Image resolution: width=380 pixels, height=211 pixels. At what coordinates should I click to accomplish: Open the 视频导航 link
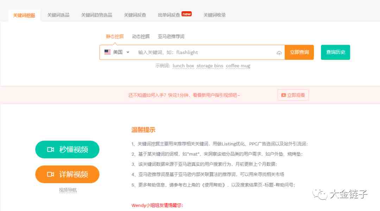click(x=68, y=190)
